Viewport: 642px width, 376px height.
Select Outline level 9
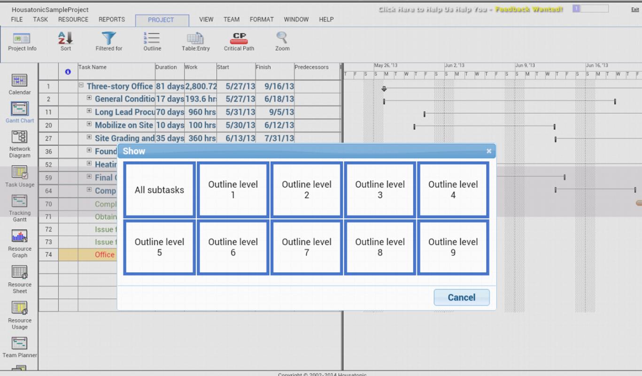[453, 247]
